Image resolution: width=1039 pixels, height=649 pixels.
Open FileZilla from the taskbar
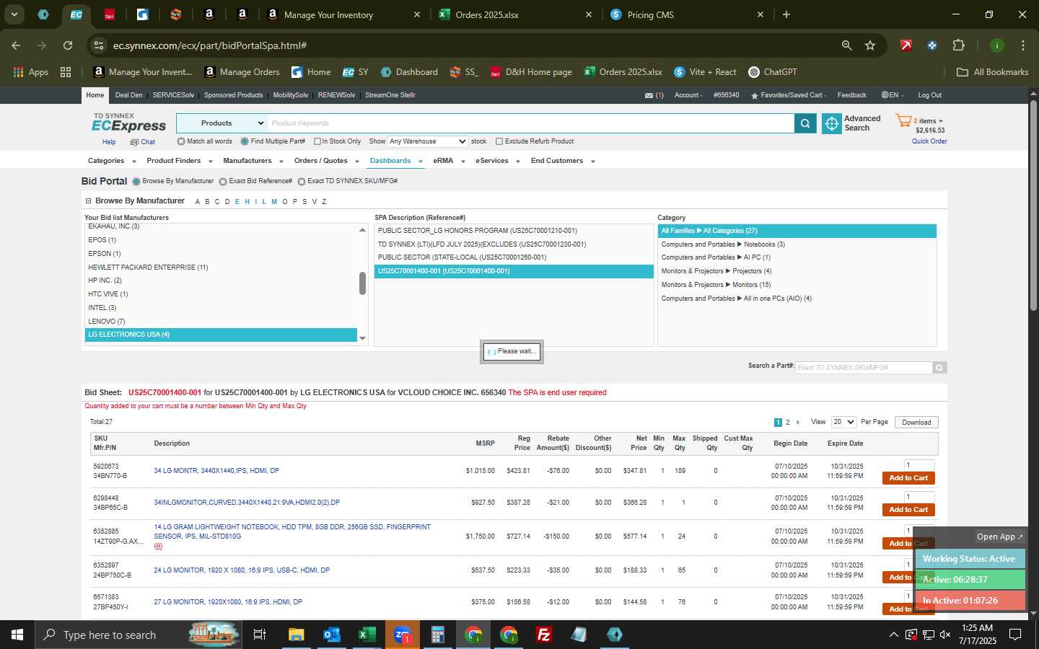(x=544, y=635)
